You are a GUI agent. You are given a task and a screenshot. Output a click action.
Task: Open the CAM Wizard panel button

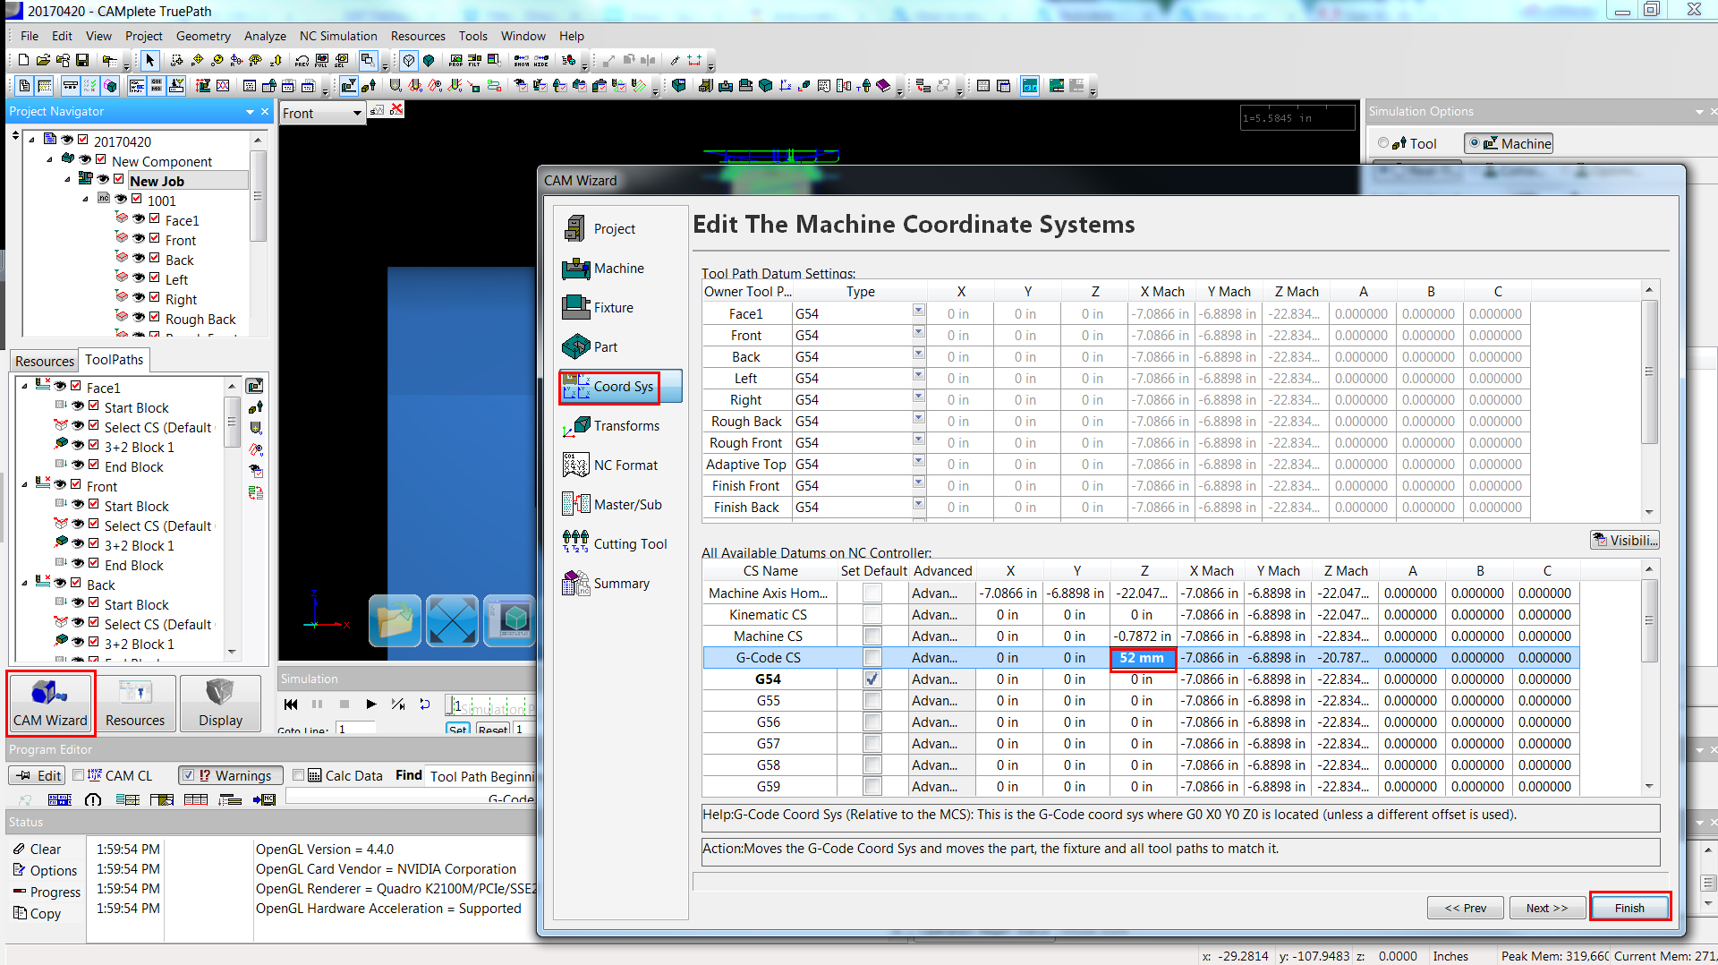click(51, 703)
